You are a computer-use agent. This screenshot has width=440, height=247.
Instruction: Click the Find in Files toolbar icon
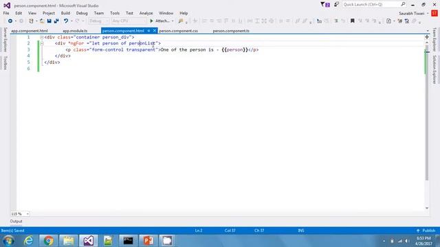click(181, 21)
